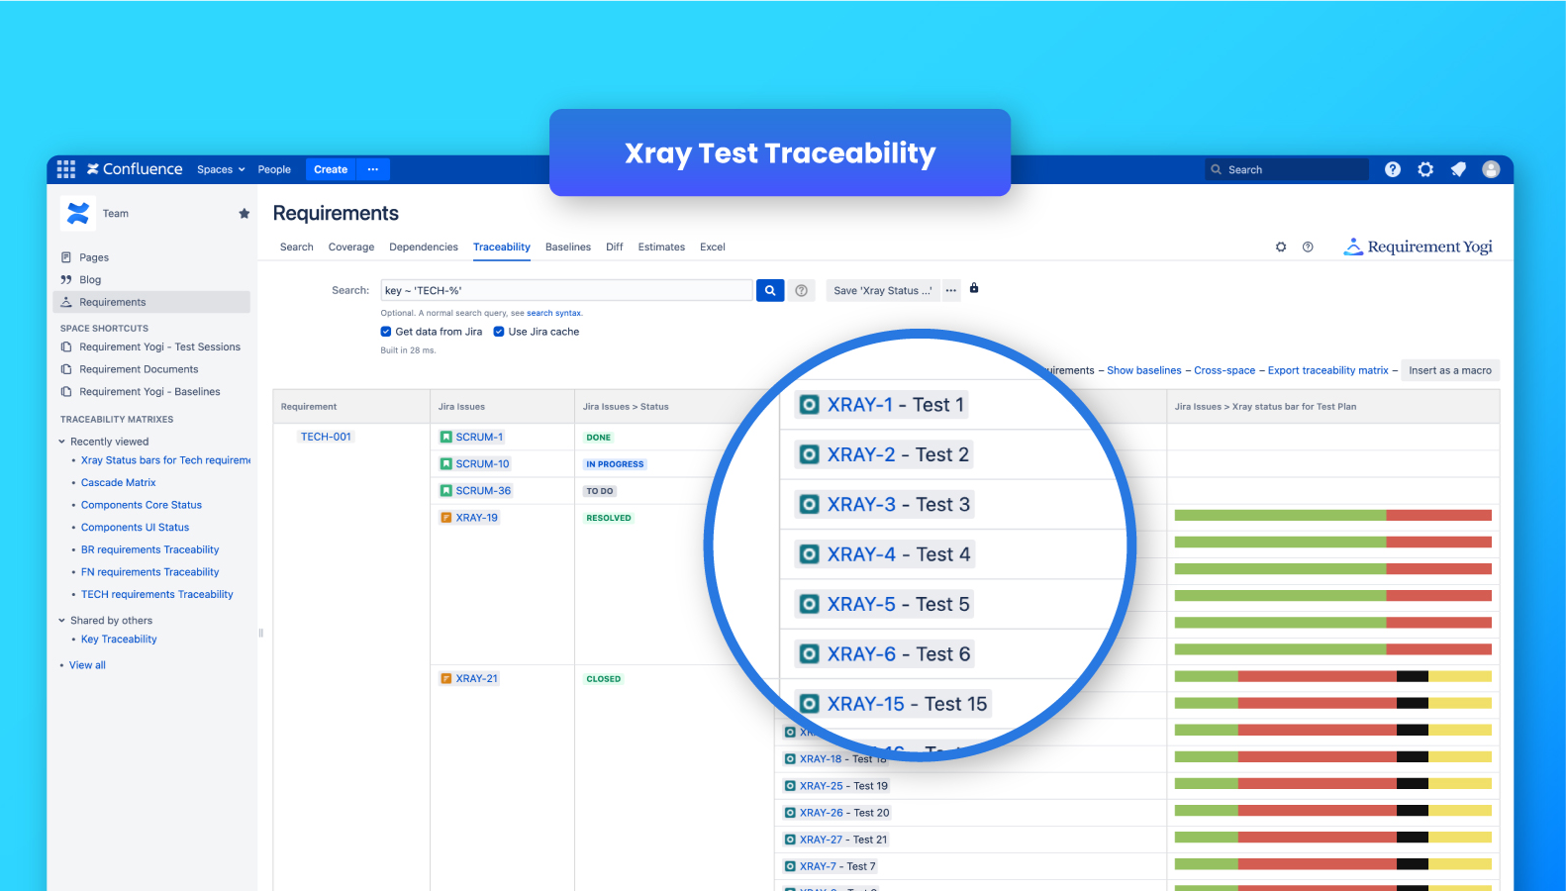1566x891 pixels.
Task: Open more options next to Create
Action: 373,169
